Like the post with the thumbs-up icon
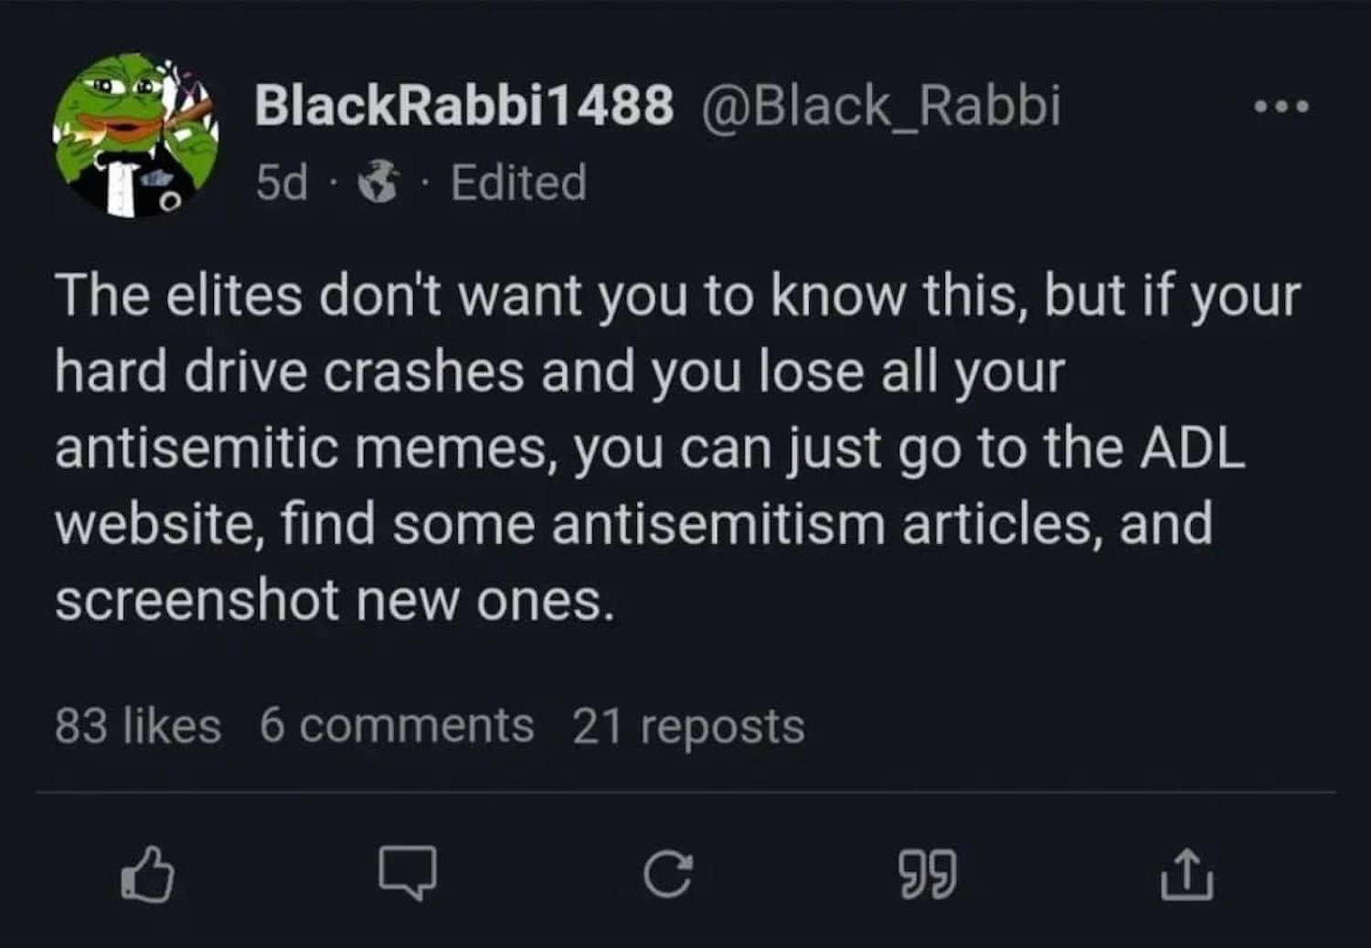The image size is (1371, 948). click(x=147, y=874)
